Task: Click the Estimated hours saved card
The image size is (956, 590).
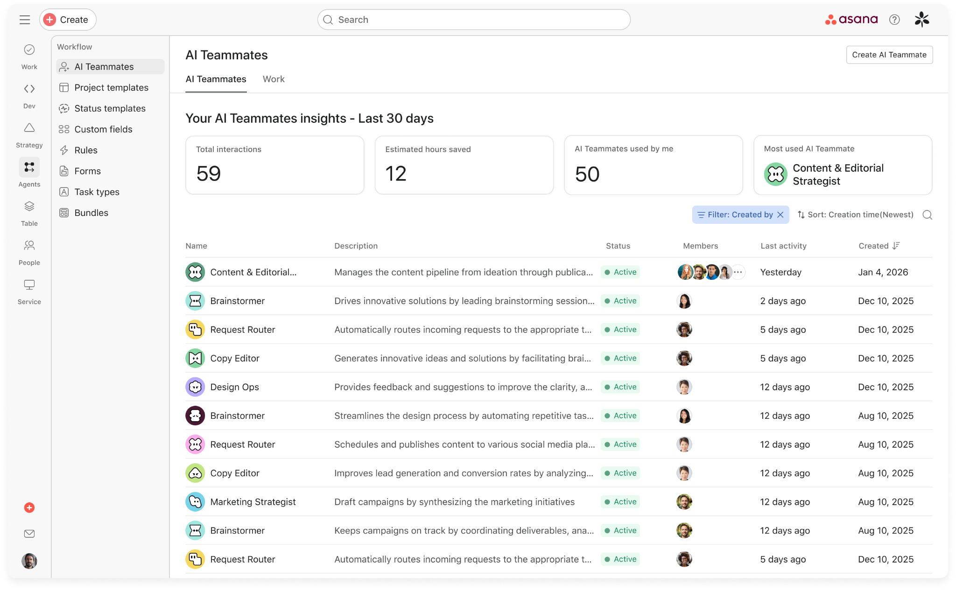Action: (x=464, y=165)
